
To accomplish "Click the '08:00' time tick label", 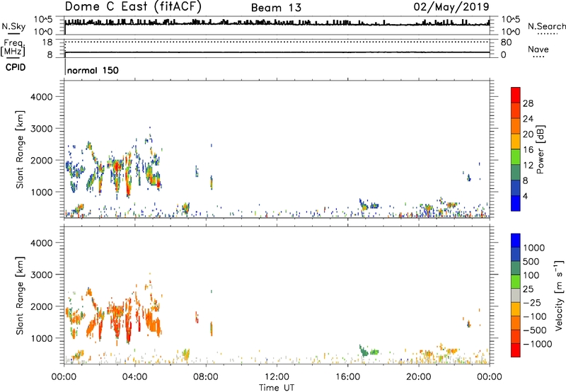I will [206, 377].
